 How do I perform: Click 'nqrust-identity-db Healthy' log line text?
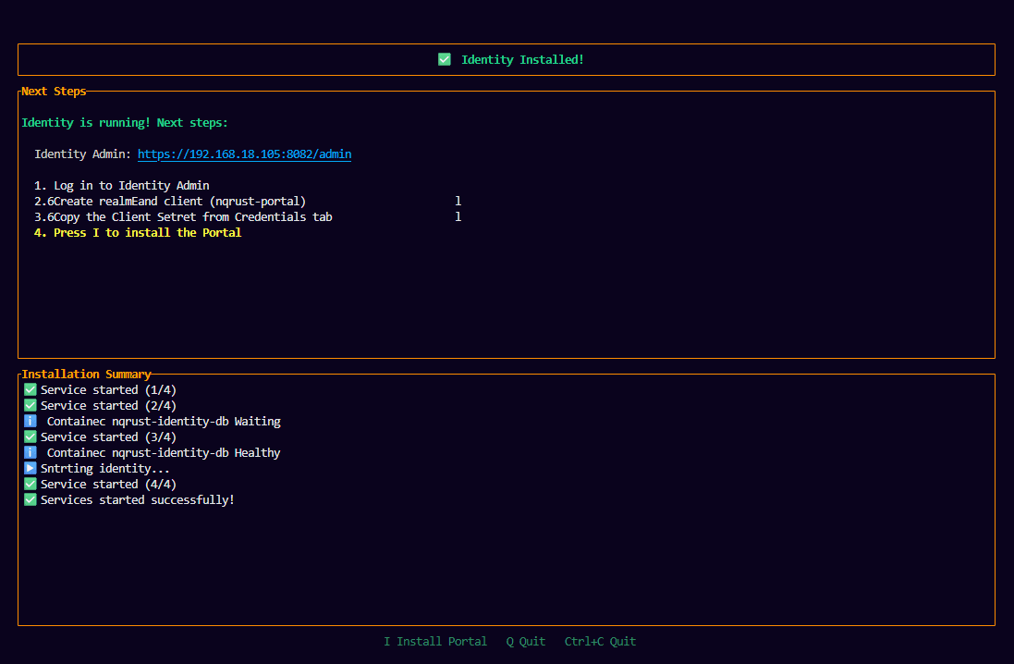click(164, 452)
